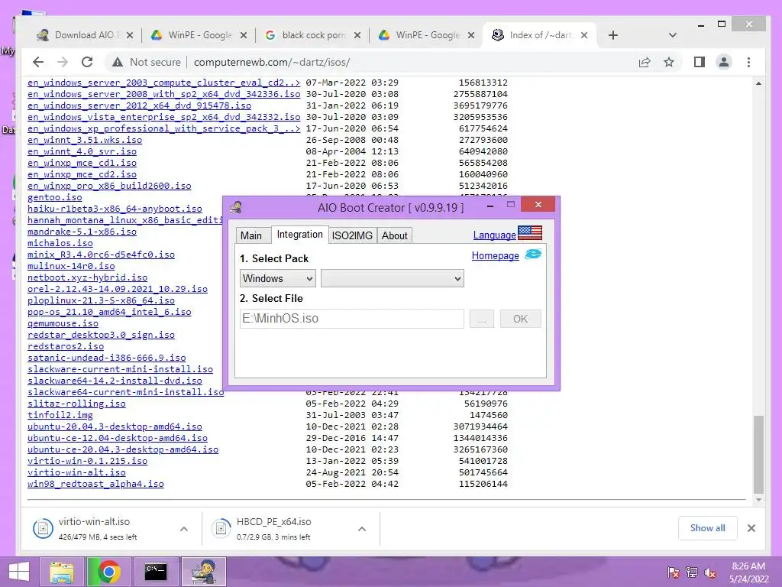
Task: Go back using browser back arrow
Action: click(38, 62)
